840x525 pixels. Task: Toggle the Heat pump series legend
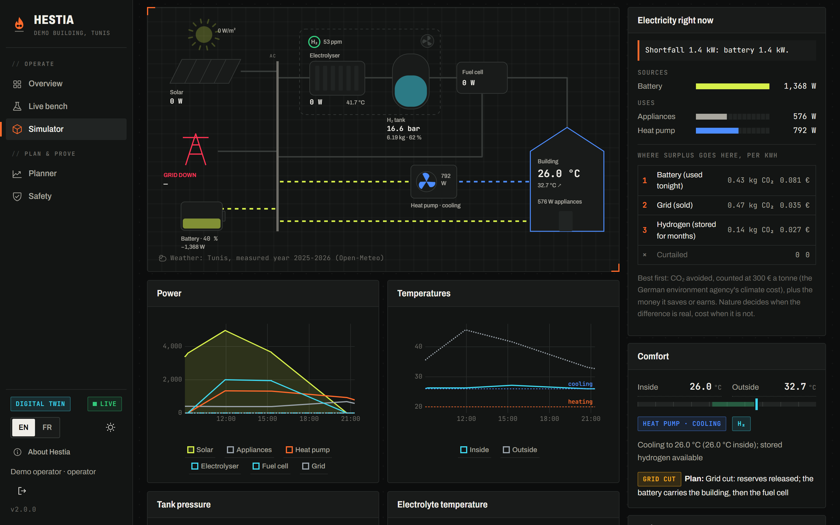(307, 450)
